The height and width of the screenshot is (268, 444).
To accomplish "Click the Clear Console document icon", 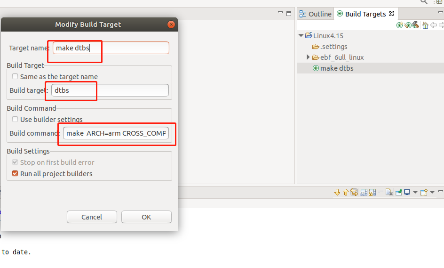I will click(389, 192).
